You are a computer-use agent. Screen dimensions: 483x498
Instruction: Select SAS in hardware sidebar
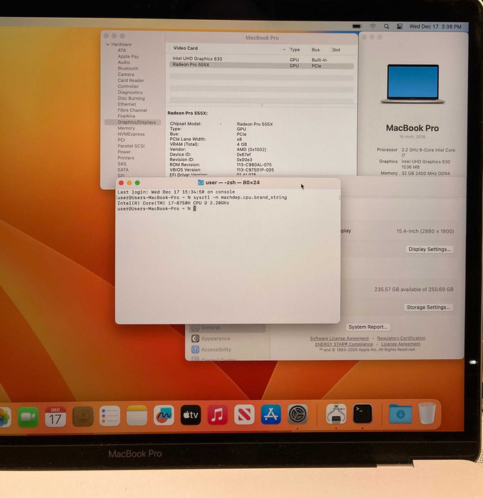pos(122,164)
